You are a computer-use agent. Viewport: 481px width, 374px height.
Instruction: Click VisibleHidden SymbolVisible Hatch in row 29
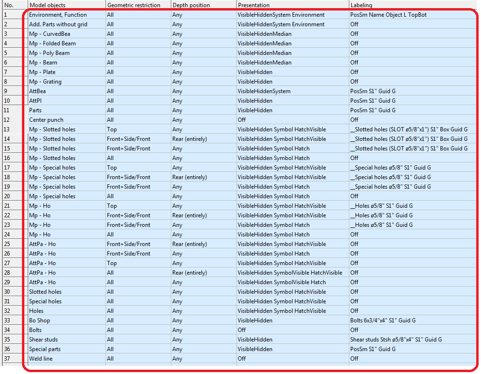(x=293, y=282)
